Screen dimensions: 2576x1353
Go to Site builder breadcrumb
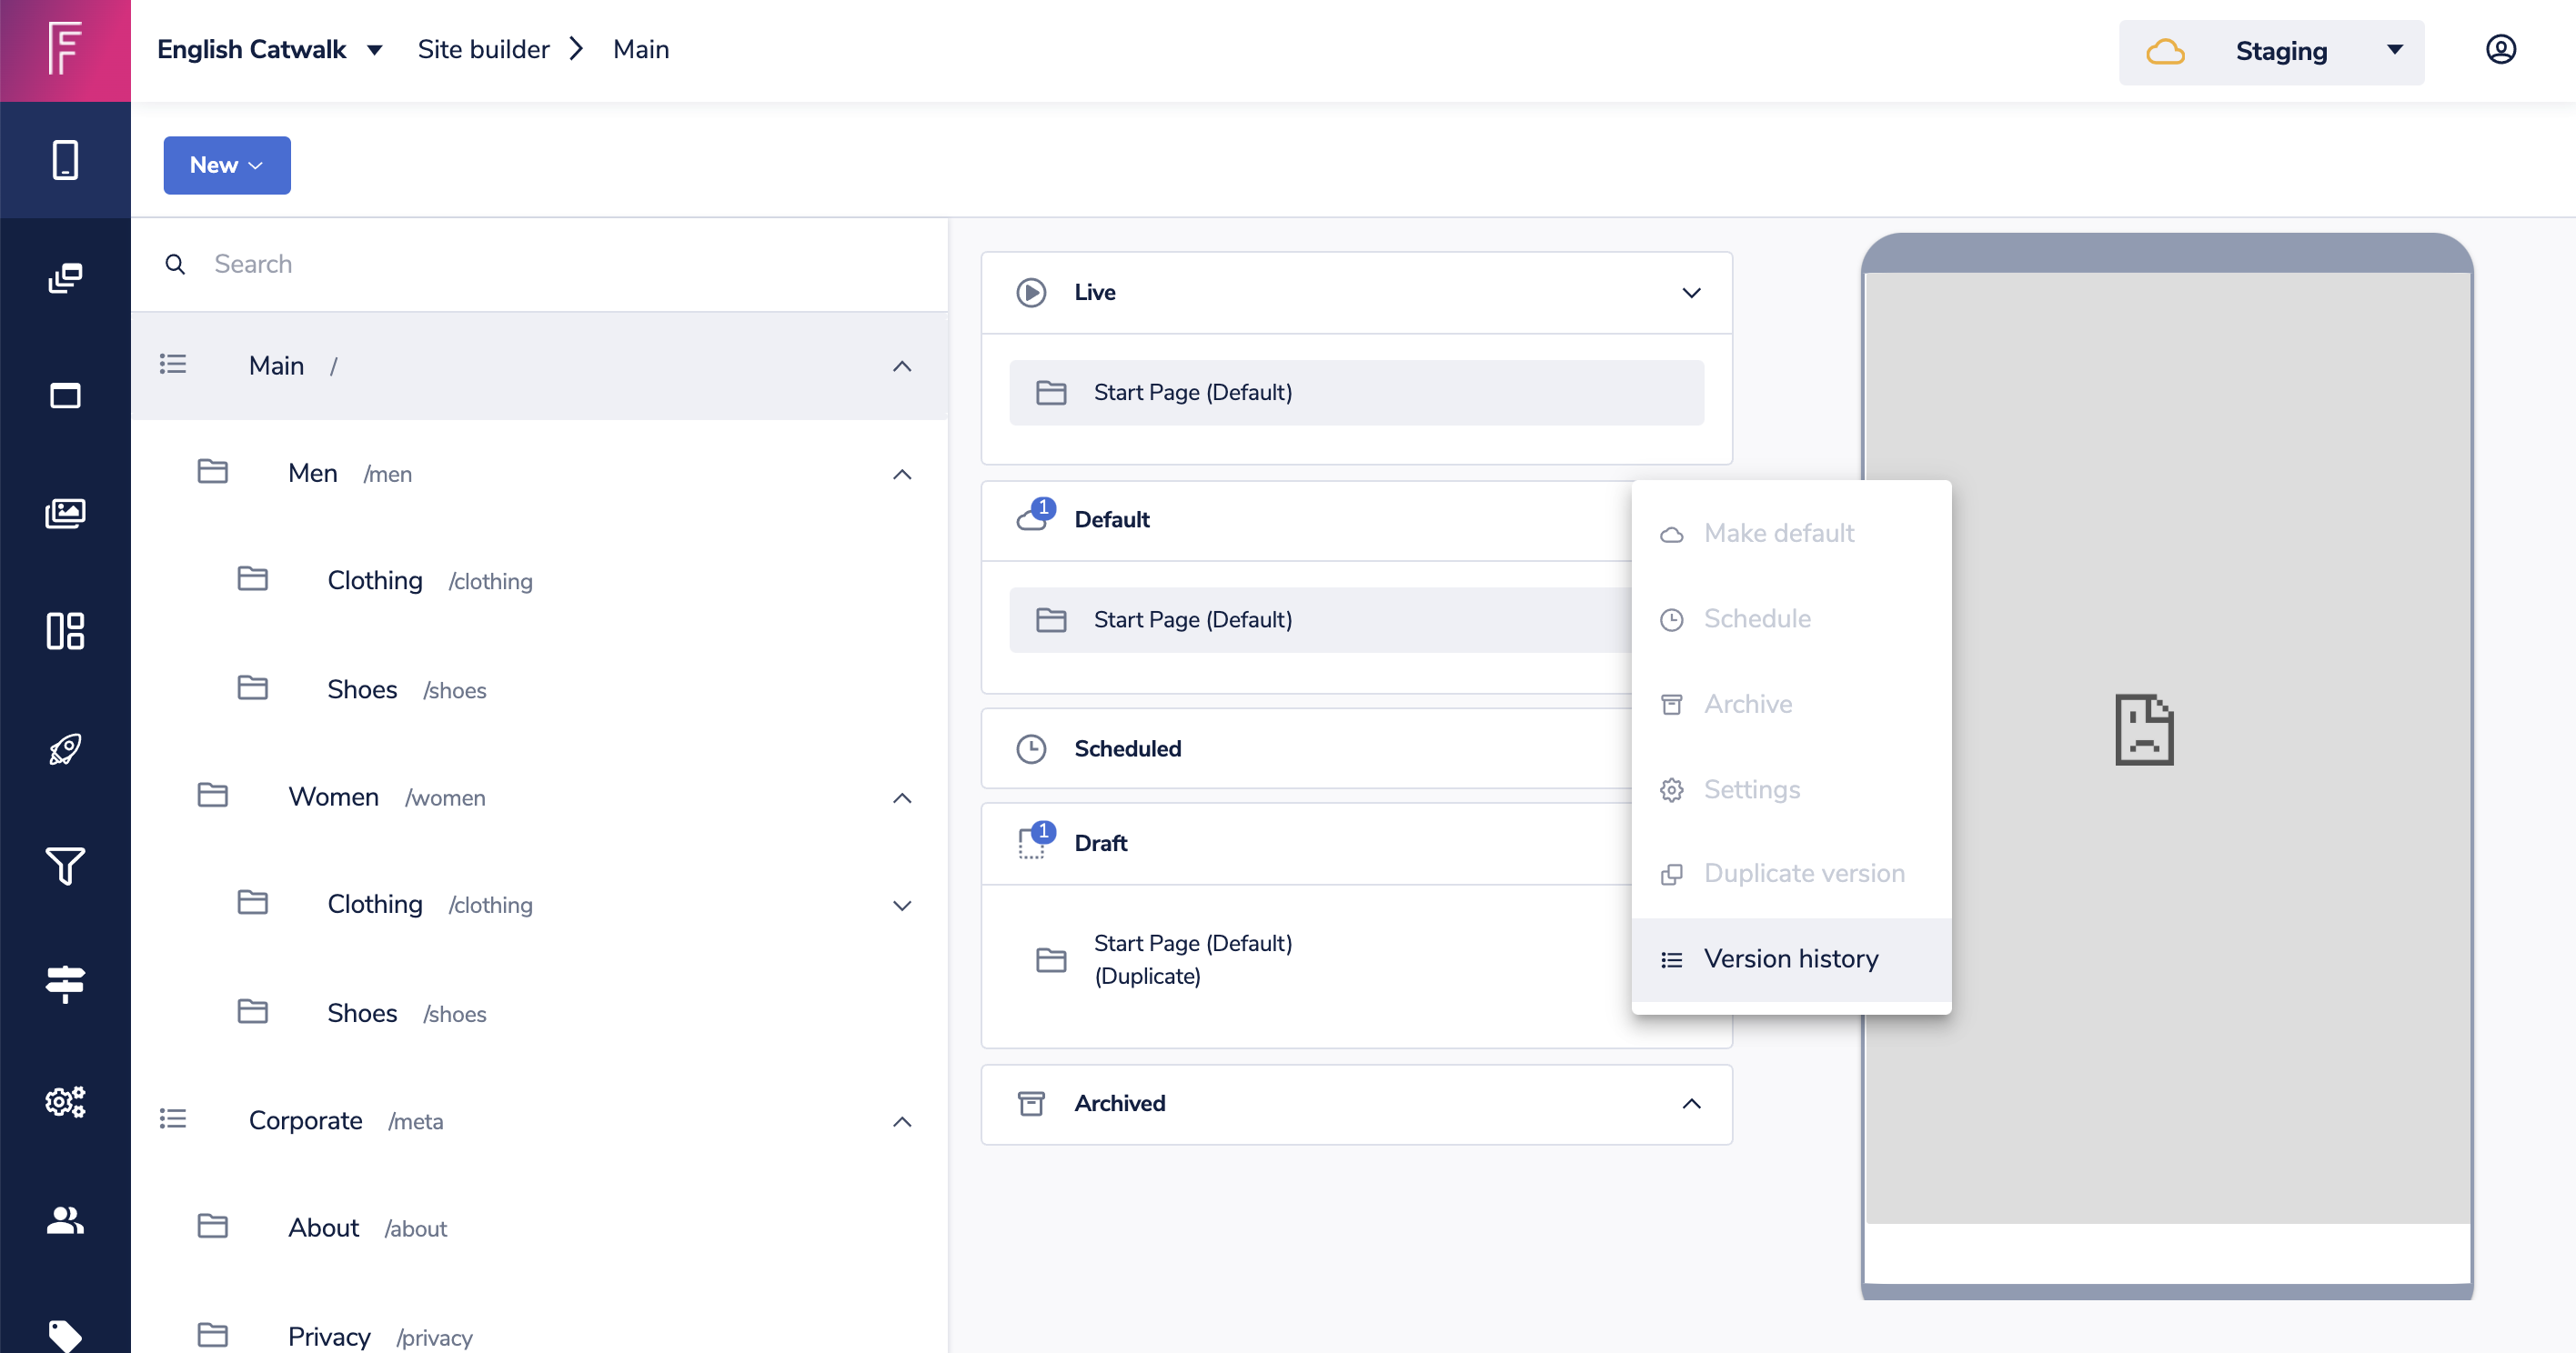[x=483, y=50]
